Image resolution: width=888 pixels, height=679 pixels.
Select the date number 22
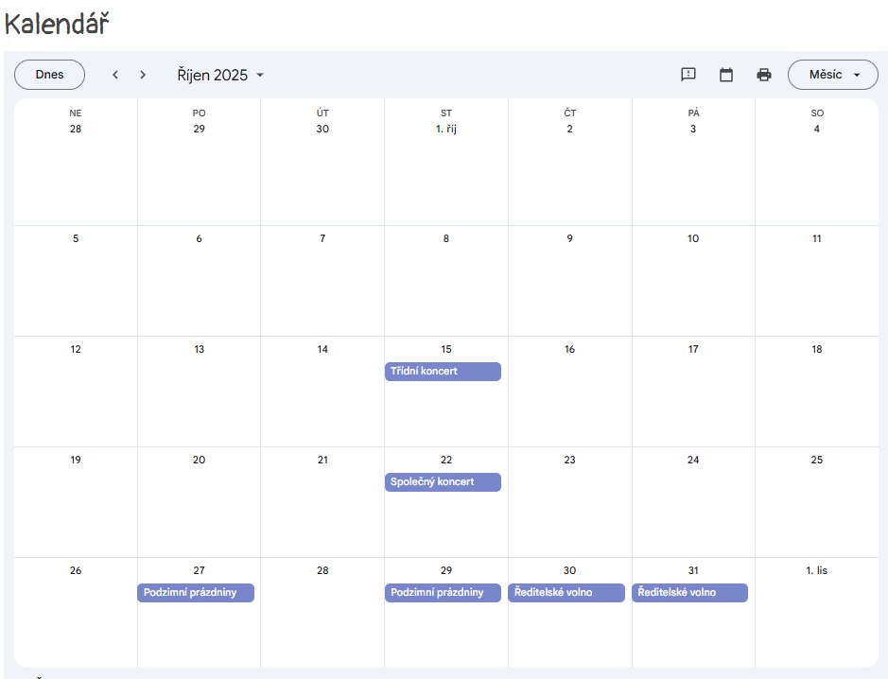[x=446, y=461]
